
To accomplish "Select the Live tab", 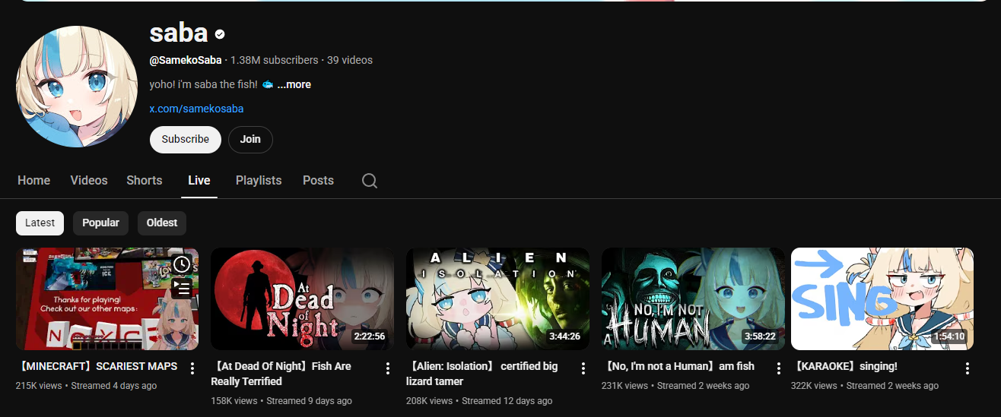I will [199, 181].
